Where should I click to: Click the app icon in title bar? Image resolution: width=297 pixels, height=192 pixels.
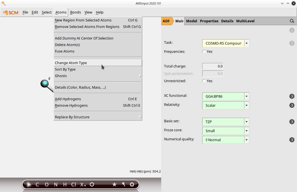point(3,3)
